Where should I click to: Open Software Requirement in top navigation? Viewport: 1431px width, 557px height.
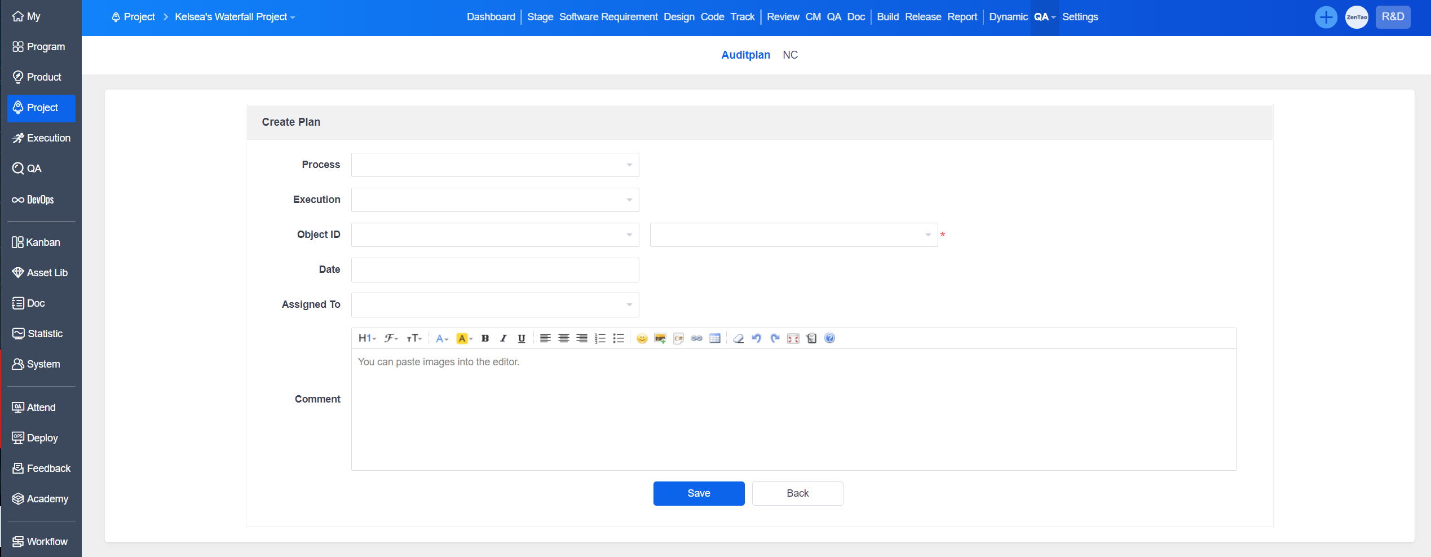click(x=608, y=17)
